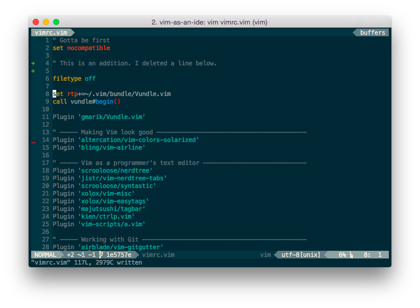Click the plus gutter sign on line 4

click(x=33, y=63)
